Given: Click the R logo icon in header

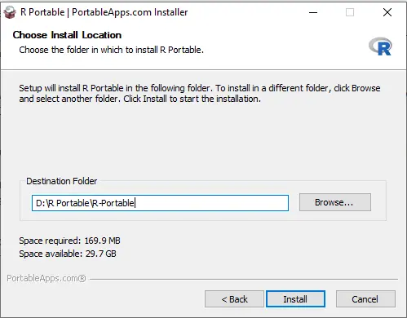Looking at the screenshot, I should [381, 46].
